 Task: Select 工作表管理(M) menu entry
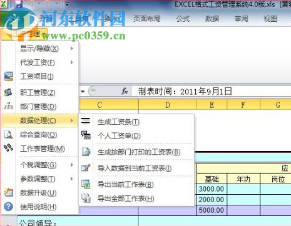[40, 149]
